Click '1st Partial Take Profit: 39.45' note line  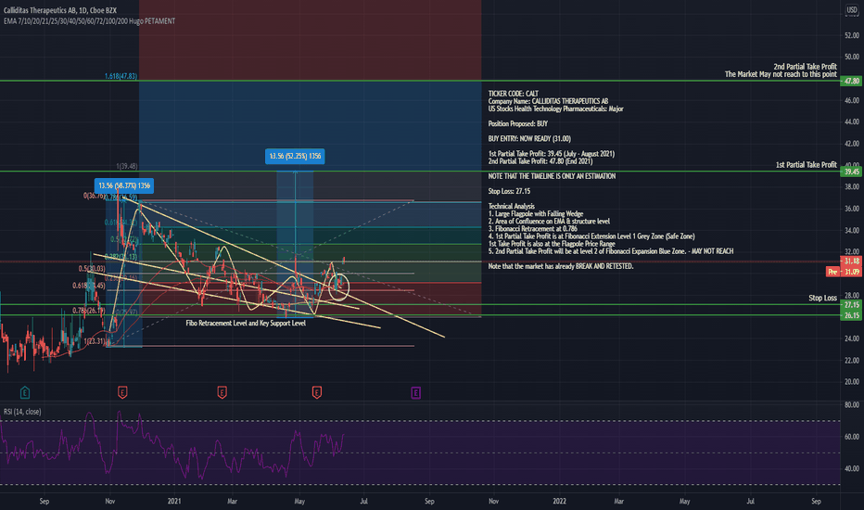(551, 154)
